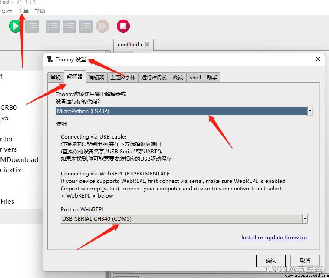Screen dimensions: 329x278
Task: Expand interpreter list via its arrow button
Action: click(x=310, y=111)
